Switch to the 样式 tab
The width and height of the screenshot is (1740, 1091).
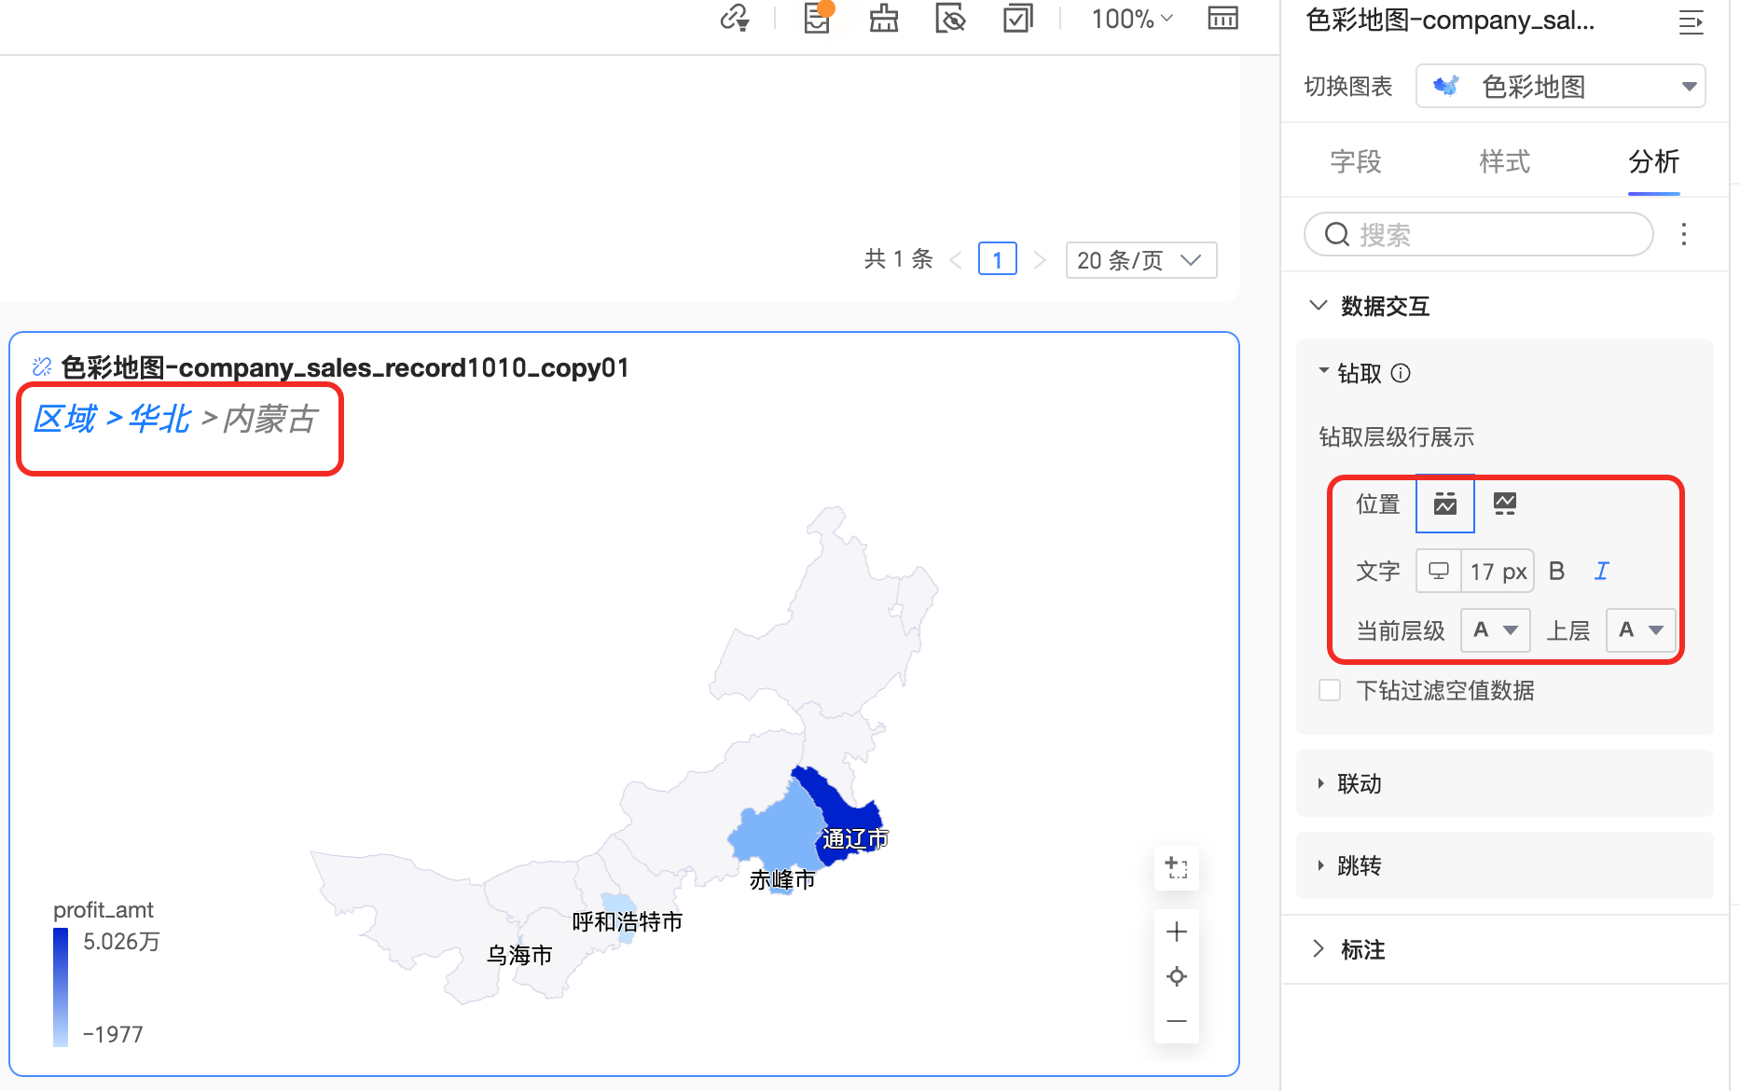click(x=1504, y=162)
